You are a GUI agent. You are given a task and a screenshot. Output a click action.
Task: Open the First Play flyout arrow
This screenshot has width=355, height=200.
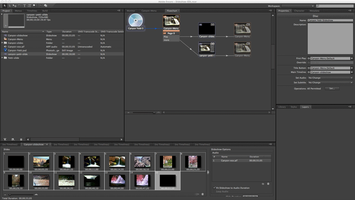coord(352,59)
